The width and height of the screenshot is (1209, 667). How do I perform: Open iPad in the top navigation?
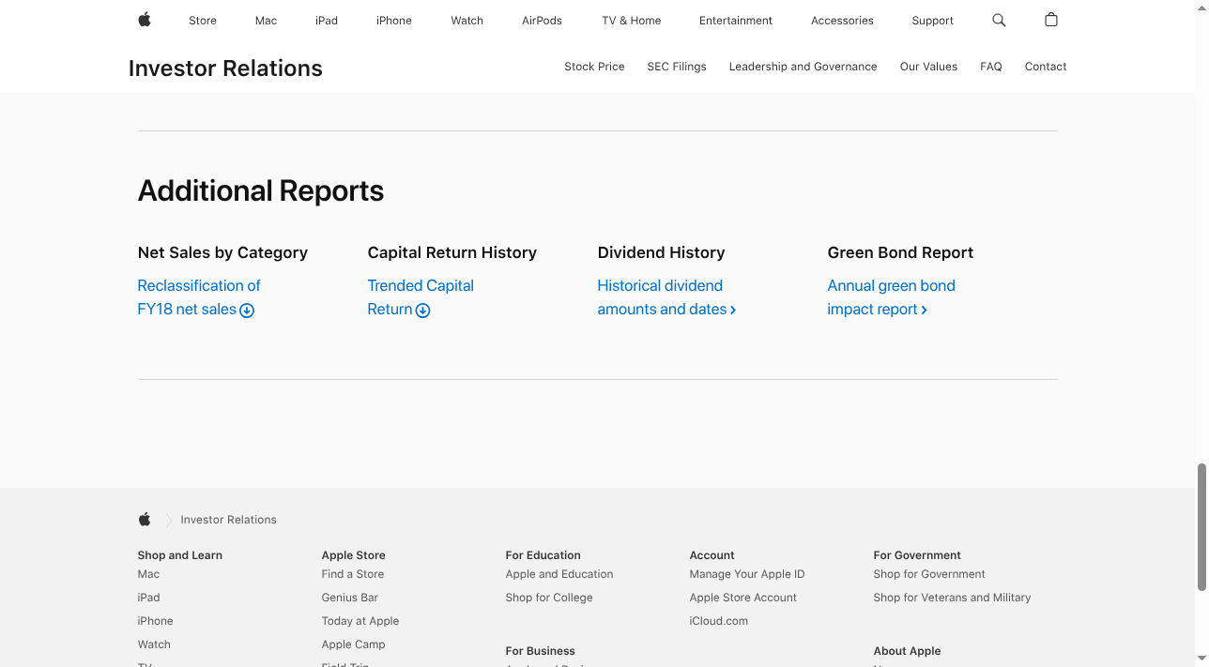[x=327, y=21]
